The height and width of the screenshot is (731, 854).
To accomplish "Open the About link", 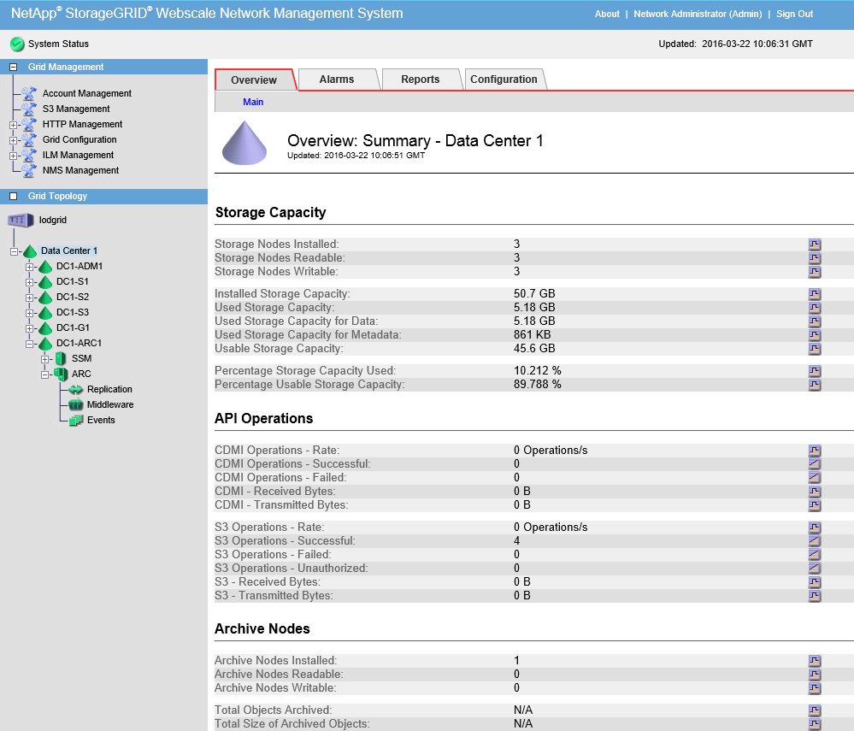I will [x=607, y=15].
